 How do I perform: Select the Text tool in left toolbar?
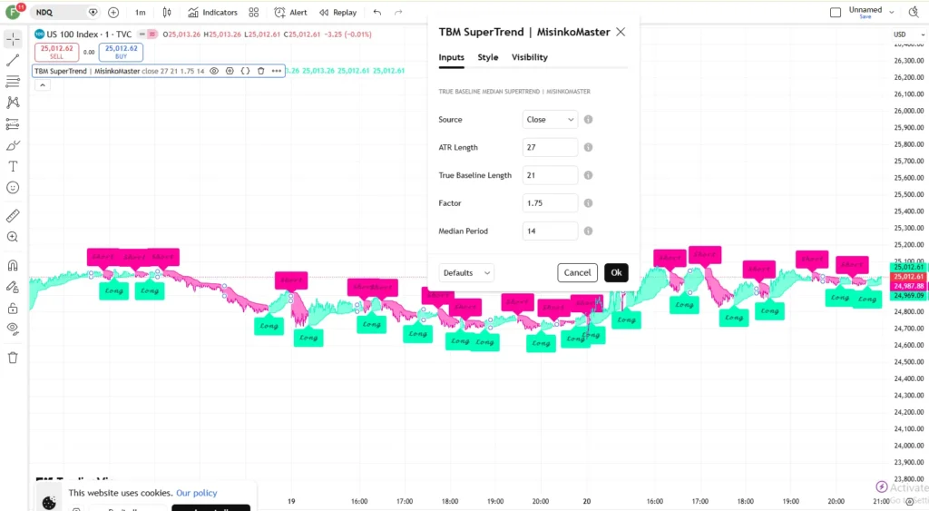click(x=13, y=167)
